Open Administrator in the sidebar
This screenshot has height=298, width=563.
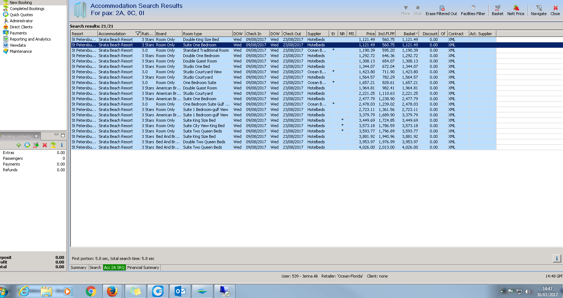point(21,21)
